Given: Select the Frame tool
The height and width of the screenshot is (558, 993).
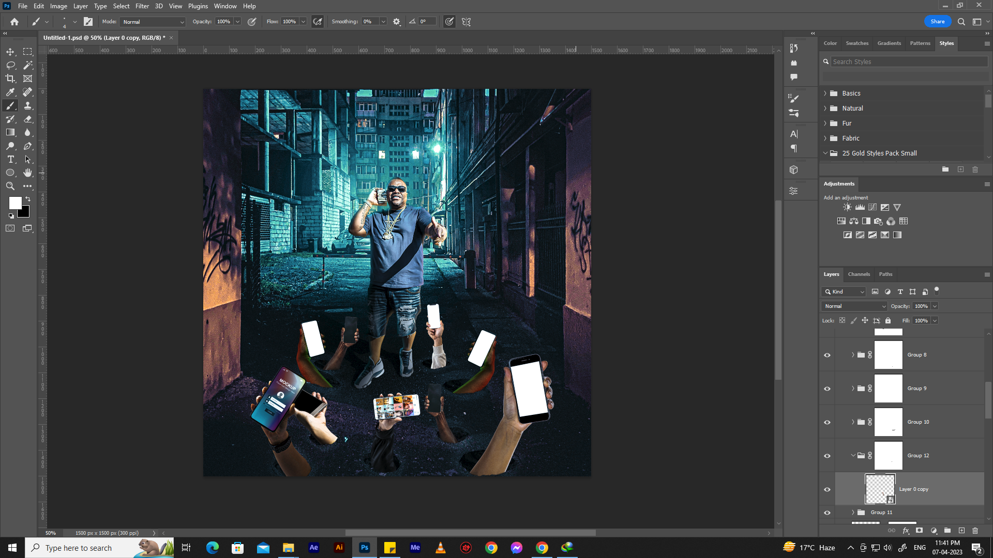Looking at the screenshot, I should (28, 79).
